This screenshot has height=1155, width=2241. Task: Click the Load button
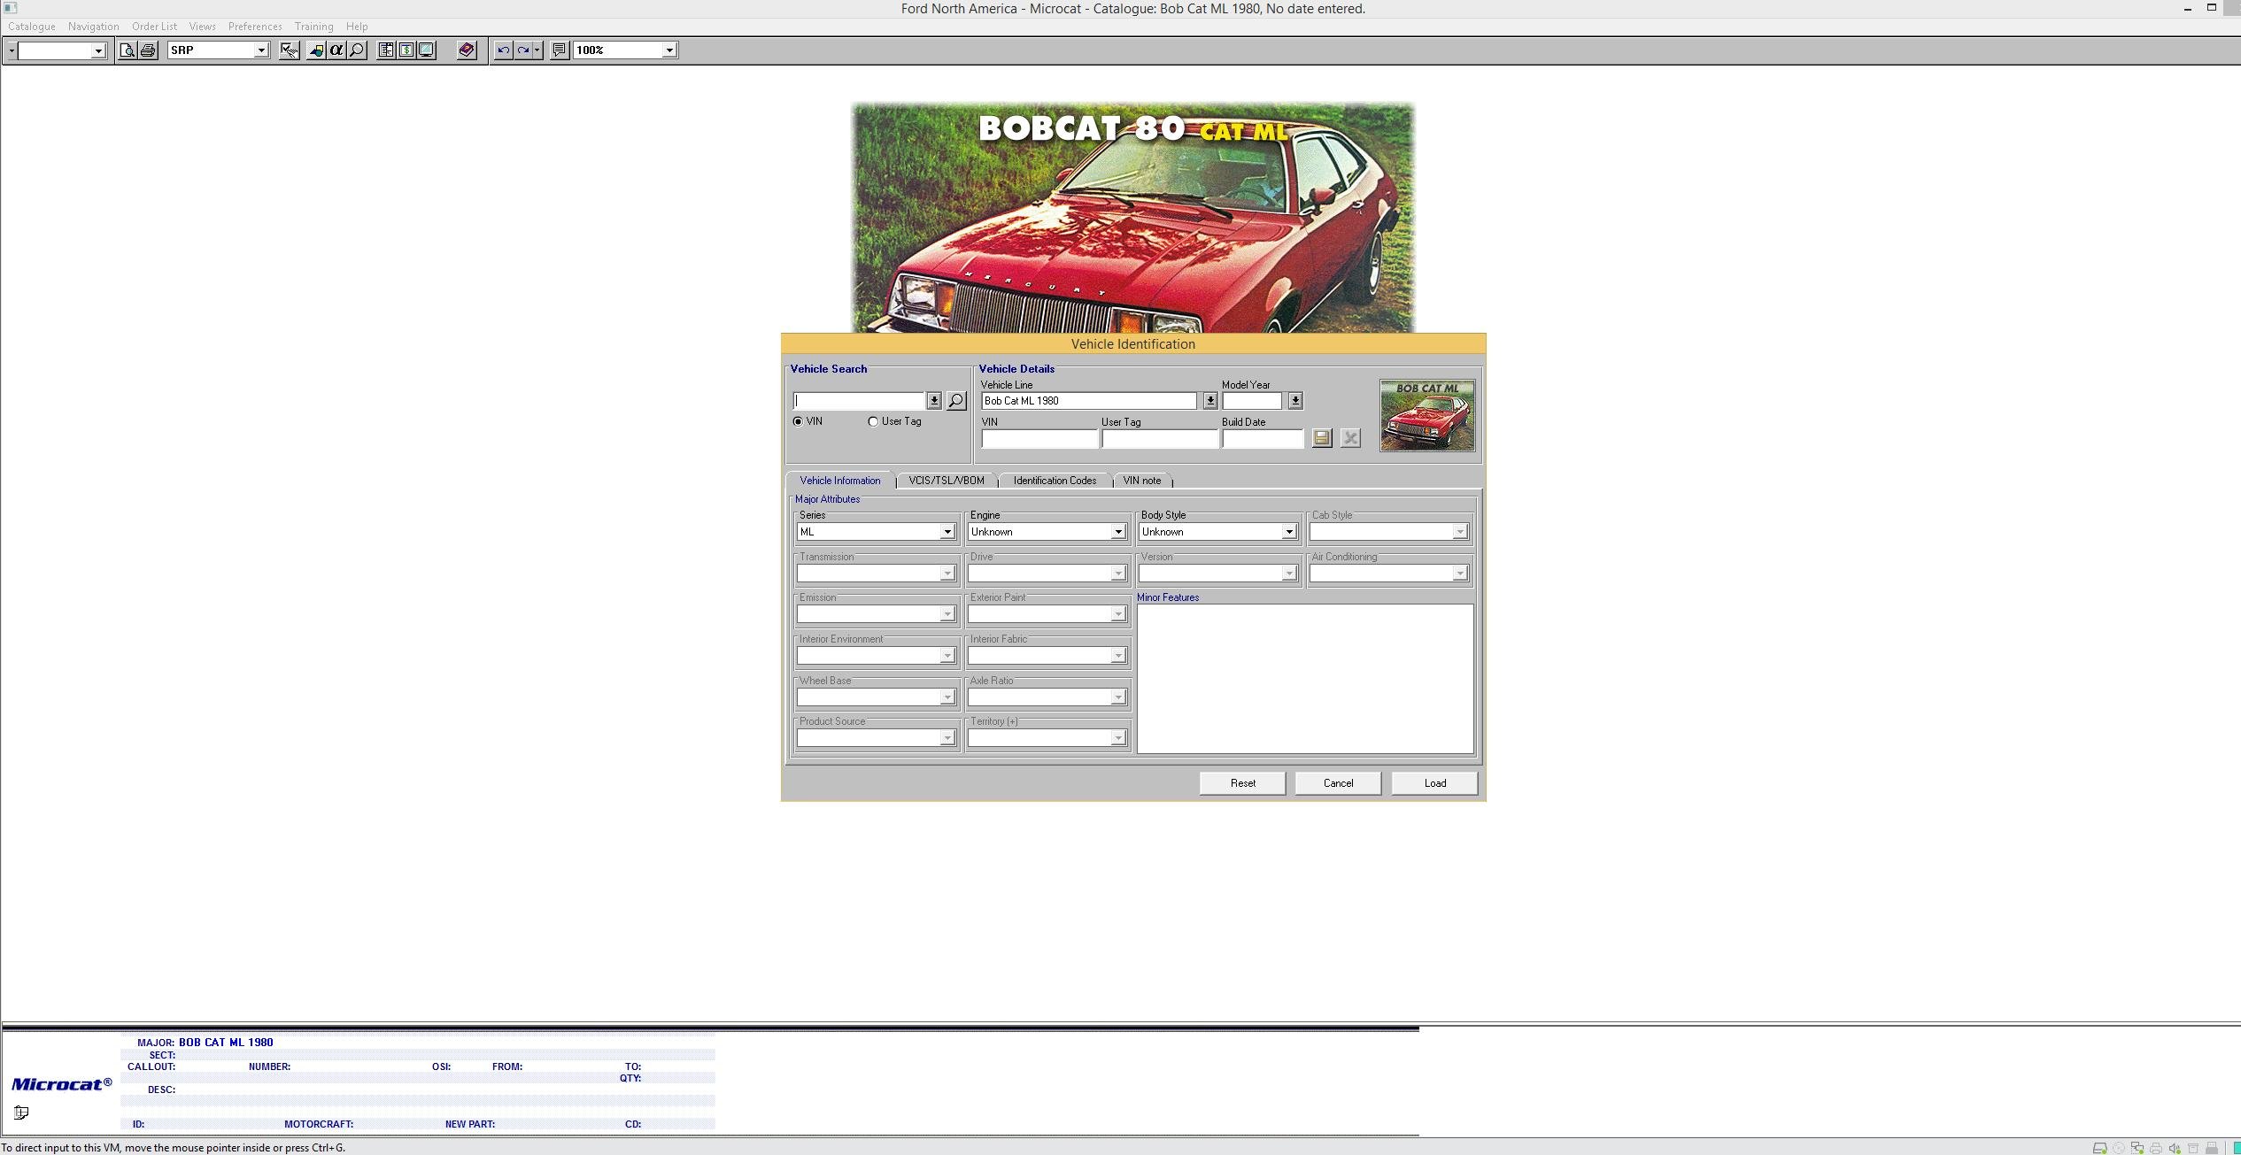(1434, 783)
